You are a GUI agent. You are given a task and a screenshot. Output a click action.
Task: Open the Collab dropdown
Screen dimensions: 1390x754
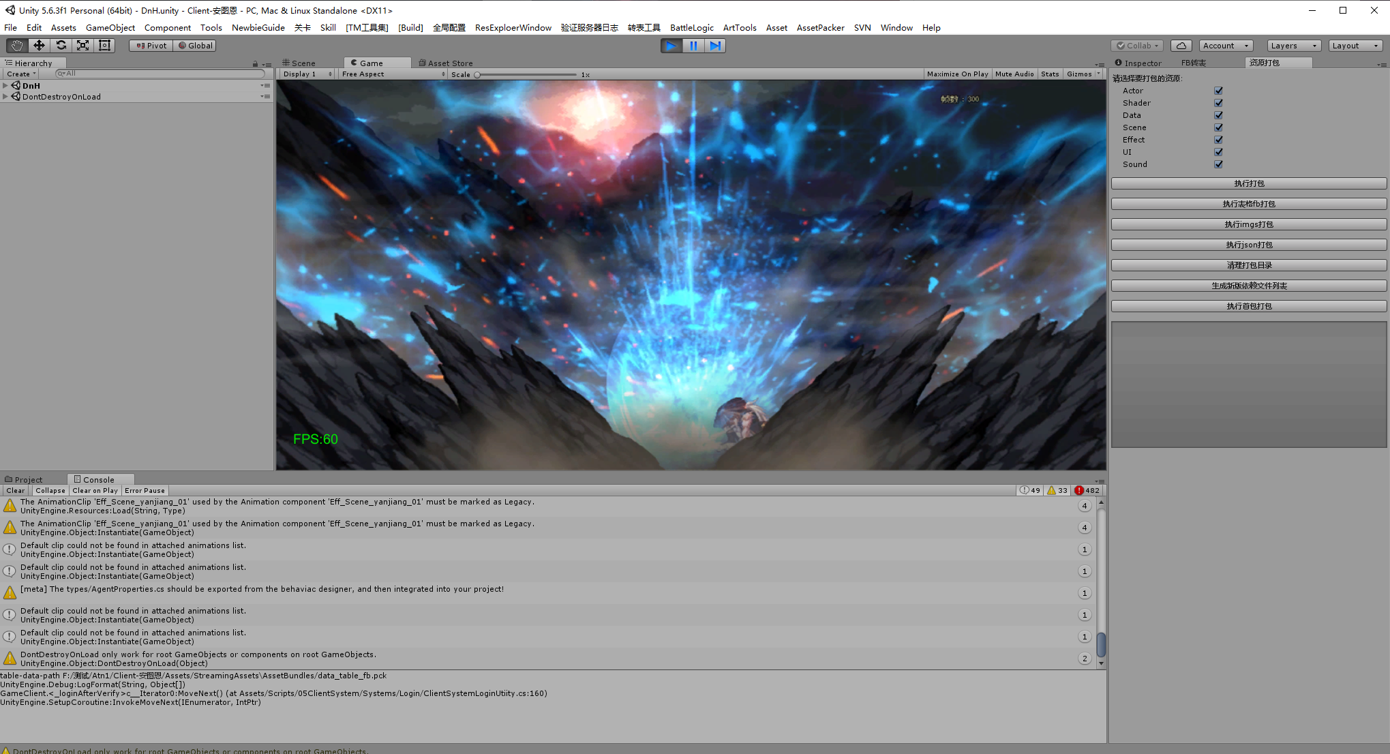pos(1137,46)
